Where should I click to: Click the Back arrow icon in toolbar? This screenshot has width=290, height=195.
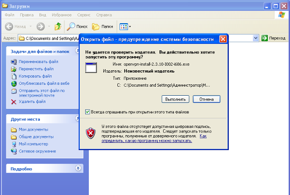pos(9,26)
